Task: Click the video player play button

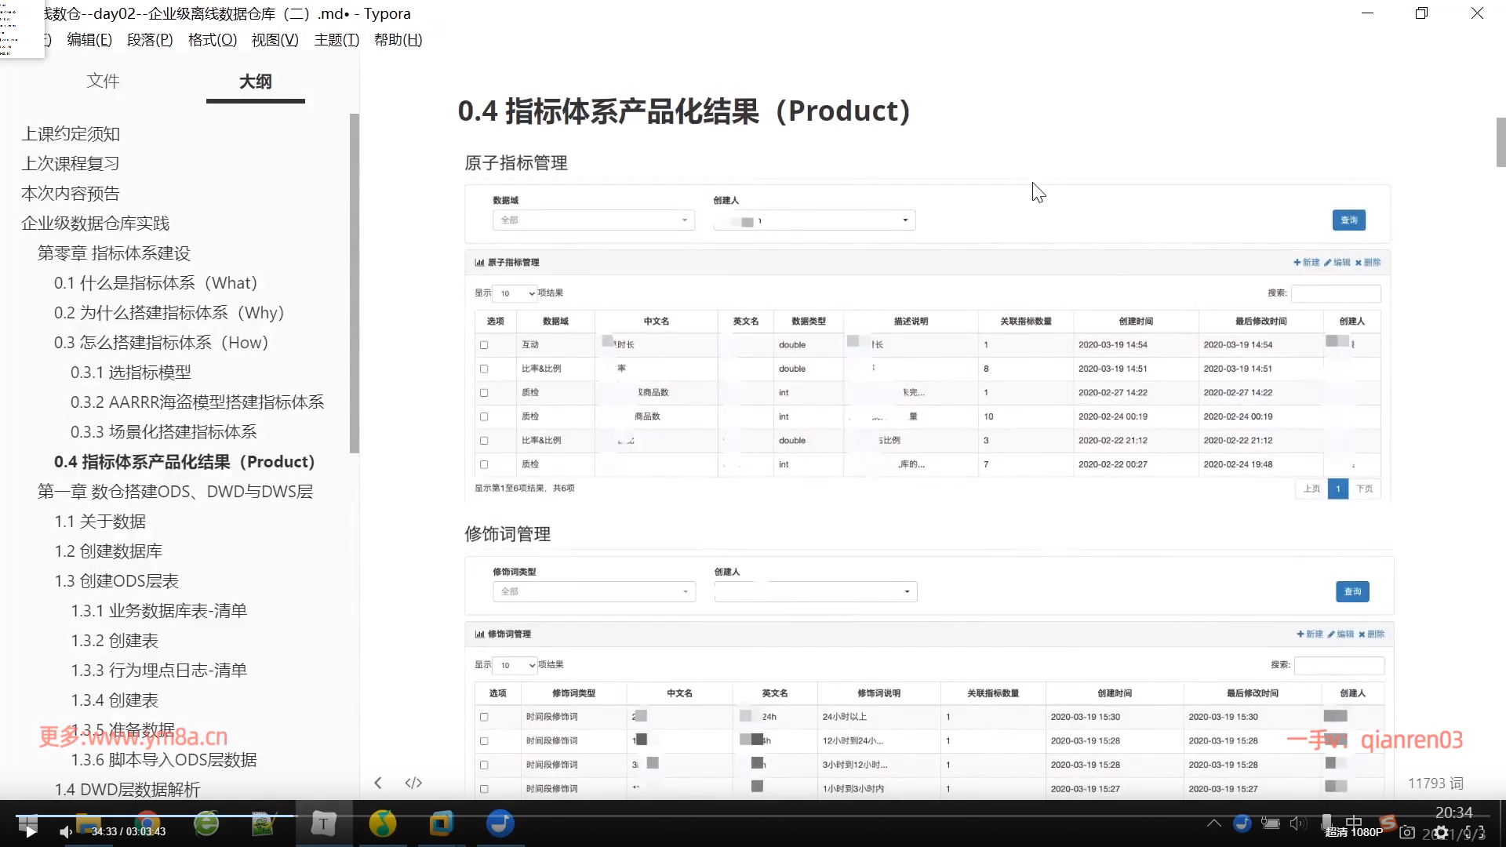Action: coord(30,831)
